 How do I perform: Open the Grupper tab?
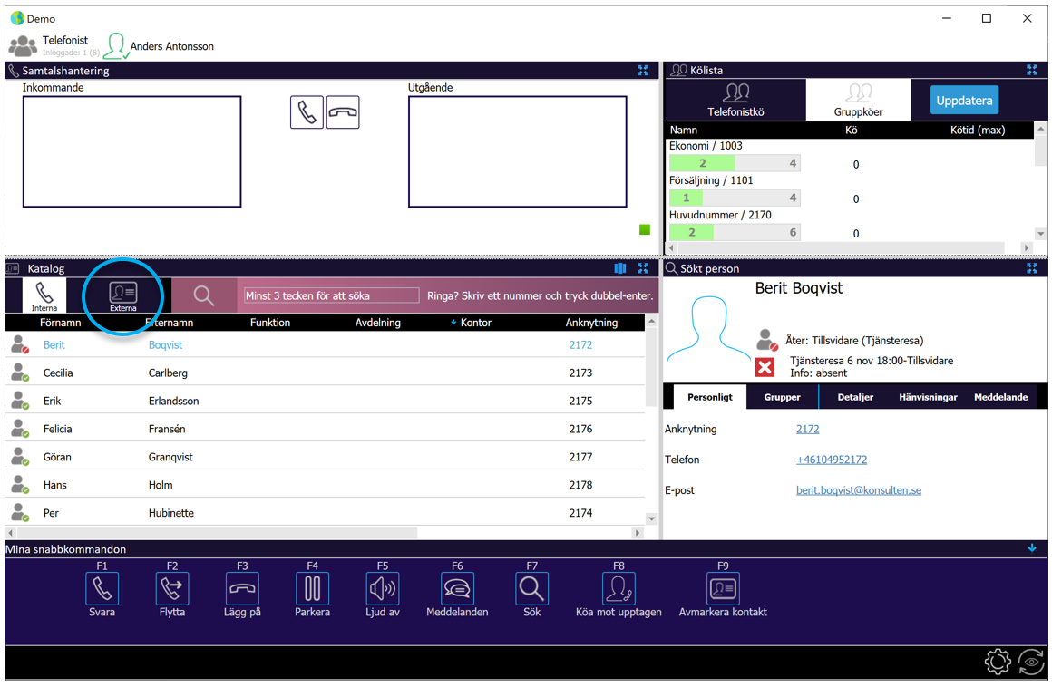pos(783,397)
